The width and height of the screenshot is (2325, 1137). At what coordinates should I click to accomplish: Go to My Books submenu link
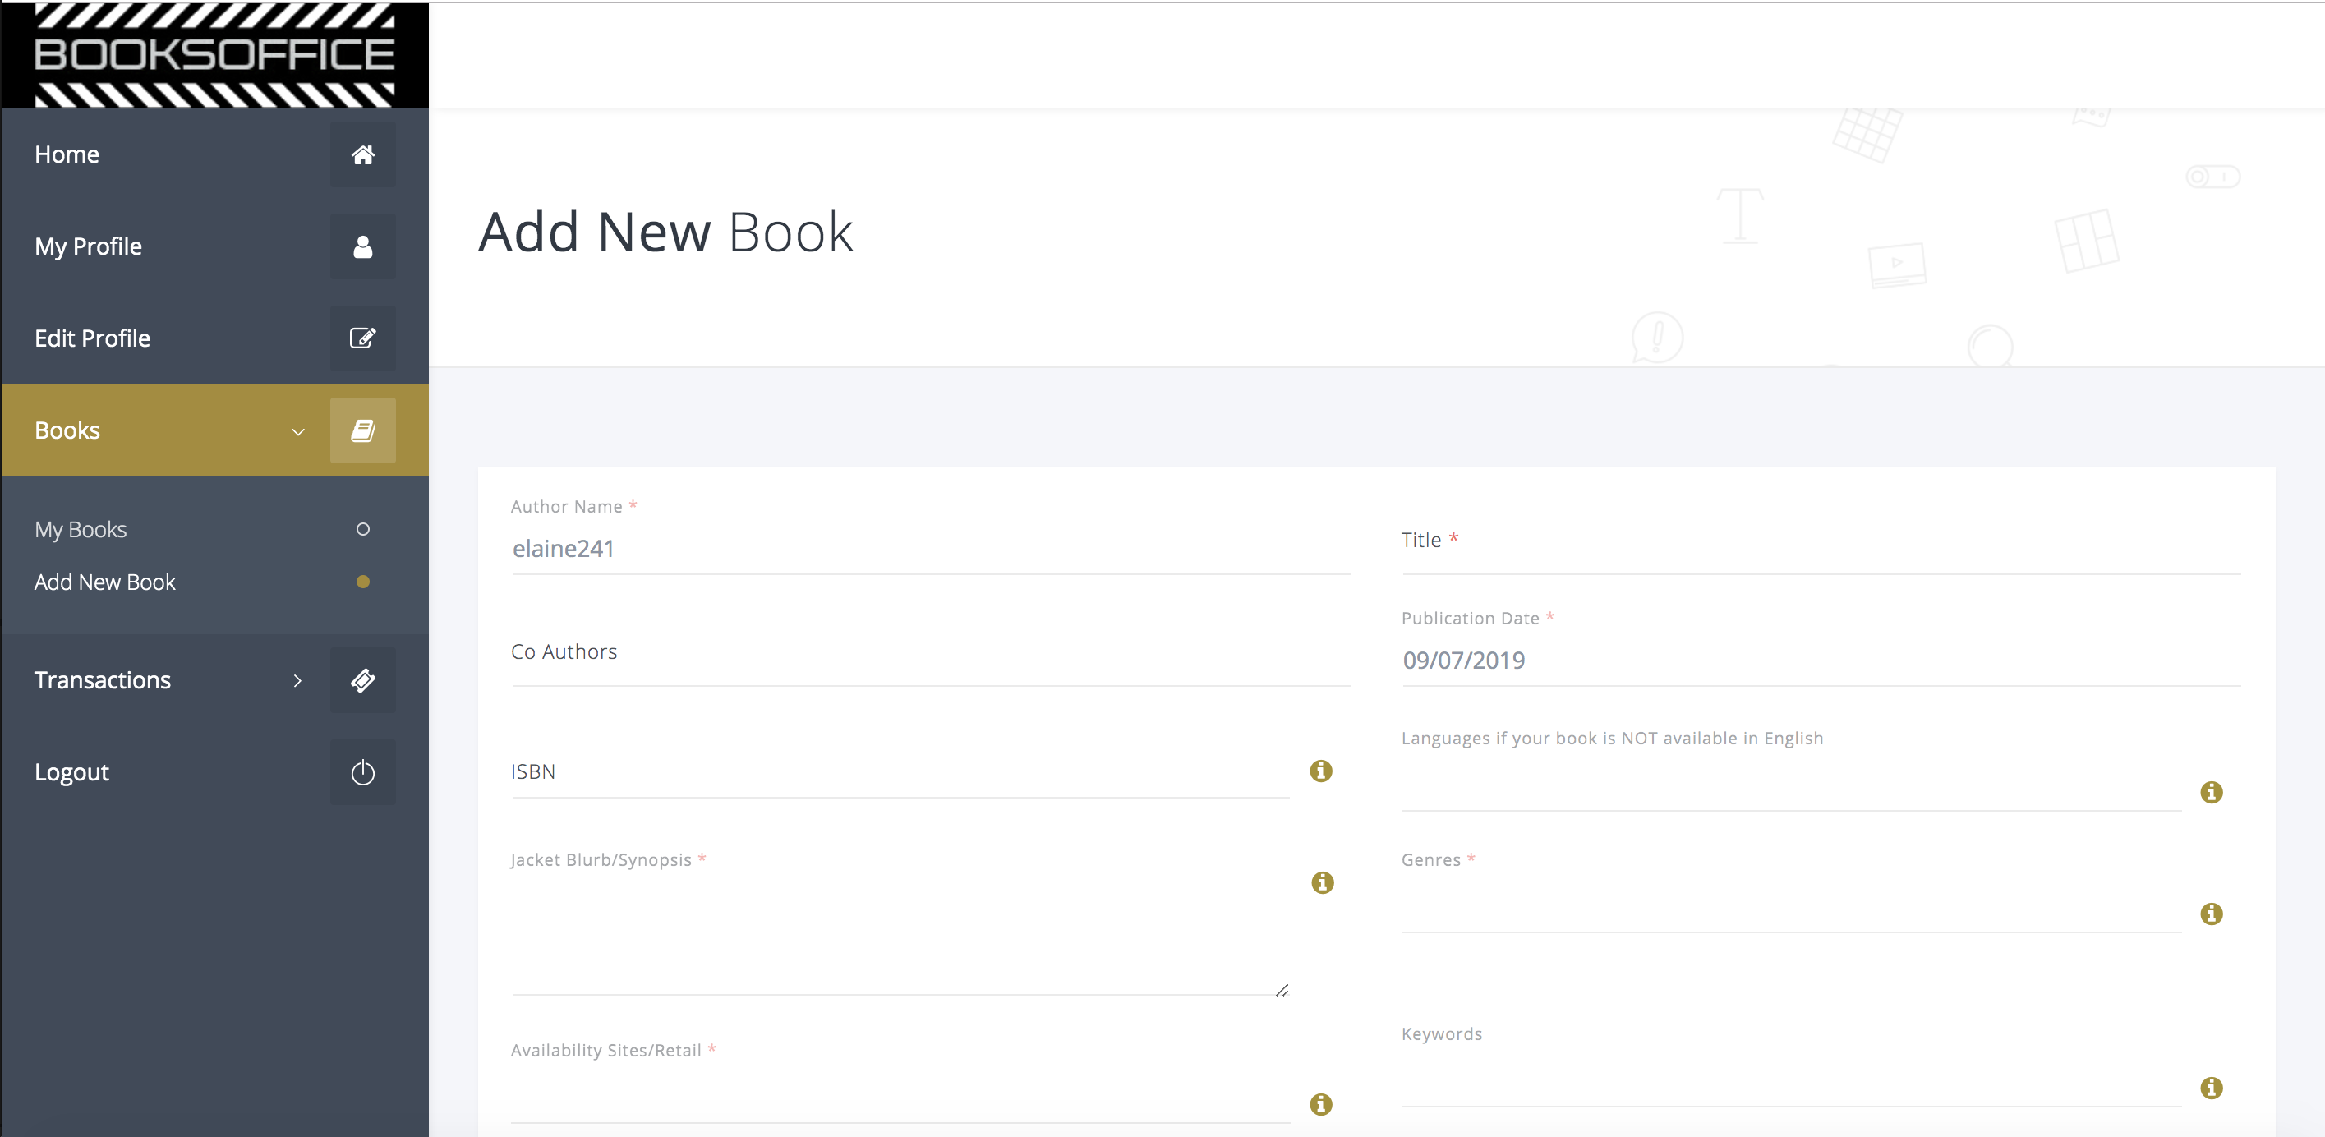[x=81, y=530]
